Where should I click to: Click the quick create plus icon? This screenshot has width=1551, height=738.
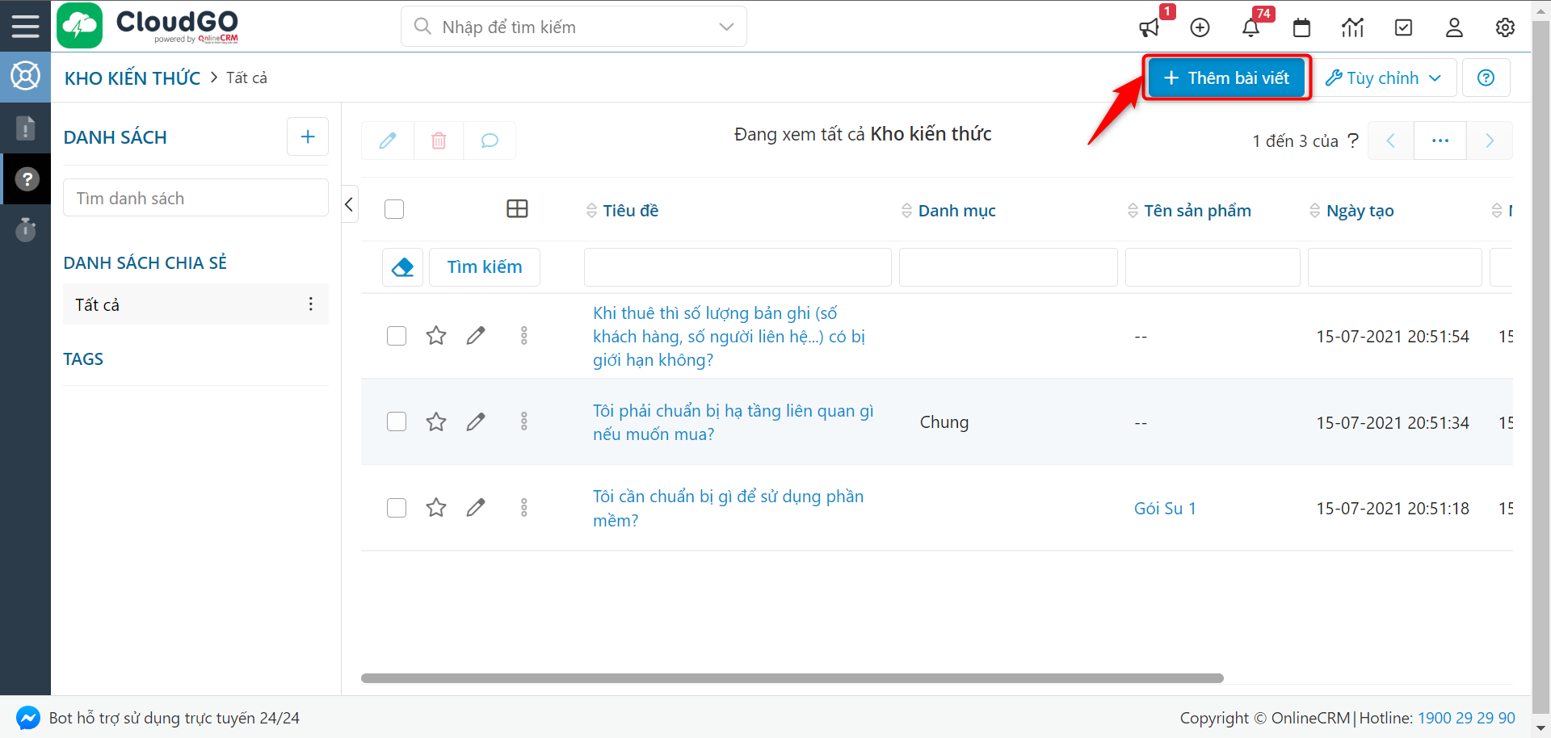pyautogui.click(x=1200, y=27)
